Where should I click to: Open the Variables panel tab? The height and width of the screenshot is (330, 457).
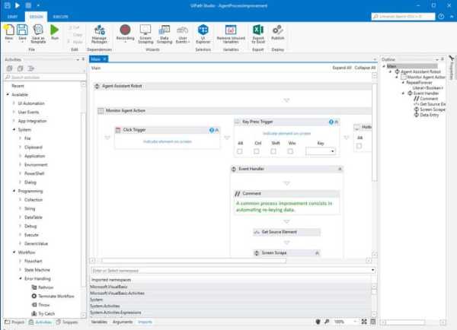(x=99, y=322)
